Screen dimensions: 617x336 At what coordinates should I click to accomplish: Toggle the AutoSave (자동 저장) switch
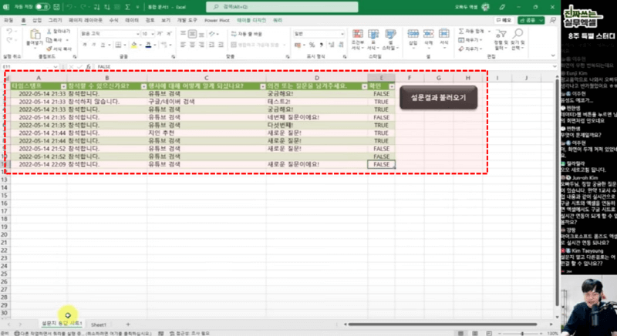coord(42,7)
